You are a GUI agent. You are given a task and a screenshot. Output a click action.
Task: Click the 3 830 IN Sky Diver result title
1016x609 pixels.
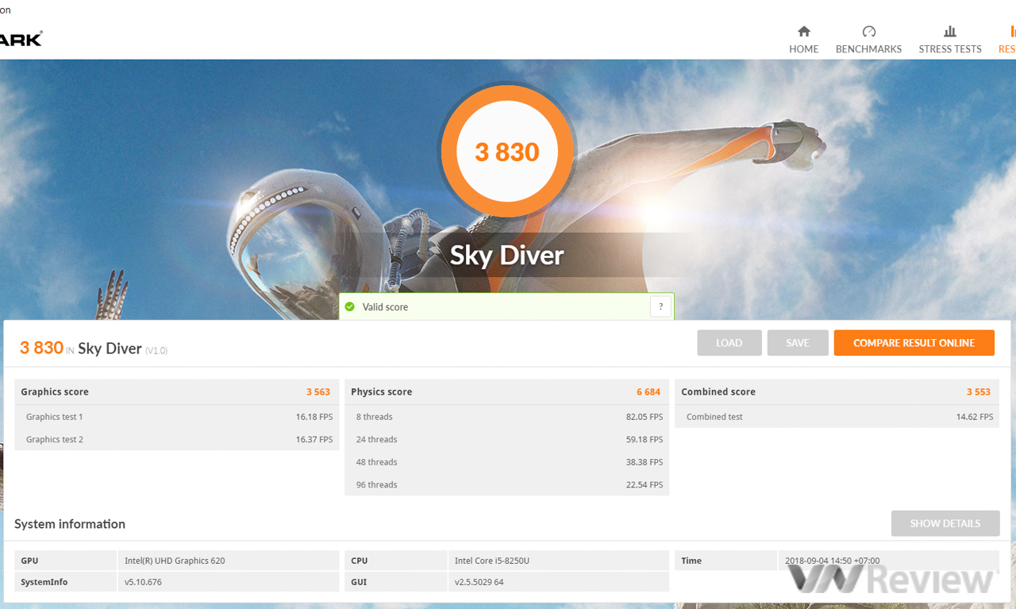[x=81, y=348]
